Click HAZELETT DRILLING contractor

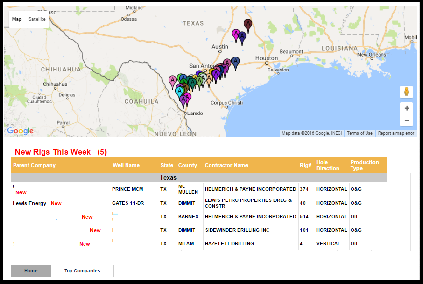point(229,244)
